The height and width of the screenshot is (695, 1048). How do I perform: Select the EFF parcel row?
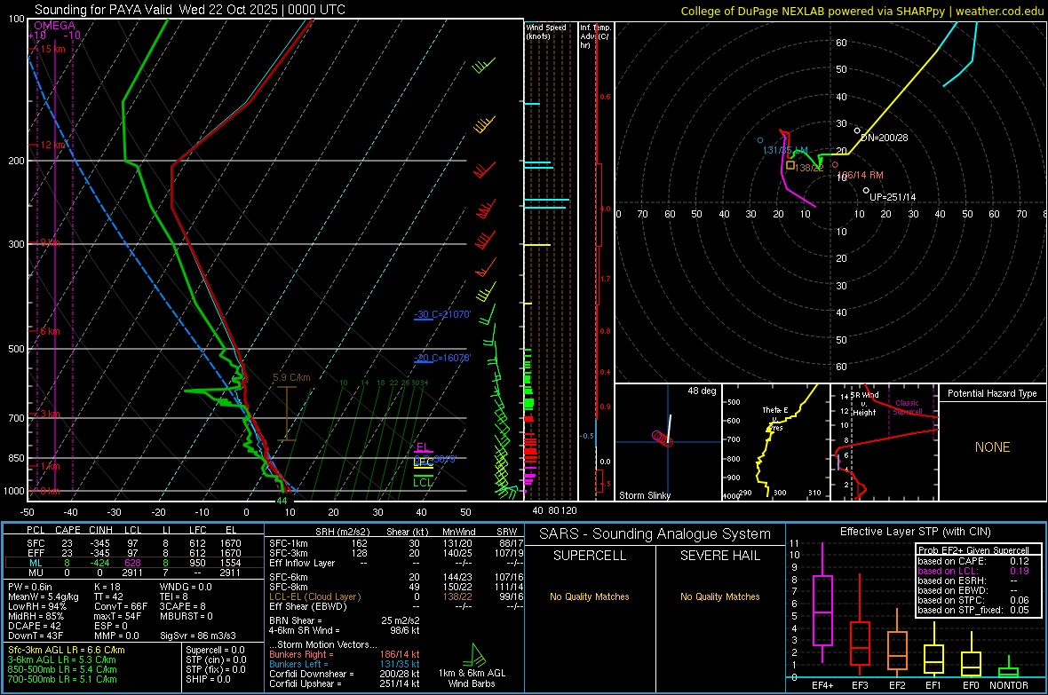point(132,553)
